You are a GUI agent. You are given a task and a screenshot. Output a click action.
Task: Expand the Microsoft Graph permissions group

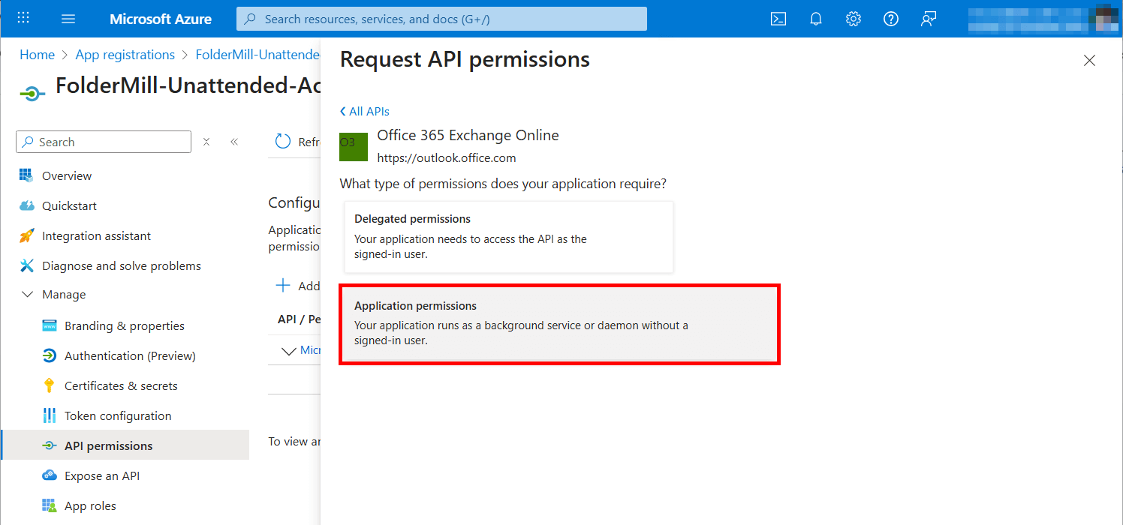290,350
